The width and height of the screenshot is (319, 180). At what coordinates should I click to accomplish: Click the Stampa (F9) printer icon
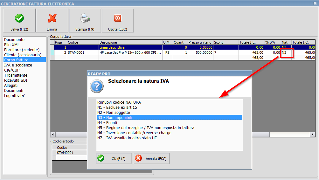tap(85, 18)
